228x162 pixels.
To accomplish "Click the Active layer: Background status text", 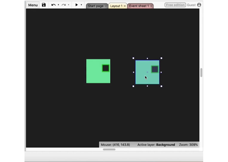I will pyautogui.click(x=156, y=145).
